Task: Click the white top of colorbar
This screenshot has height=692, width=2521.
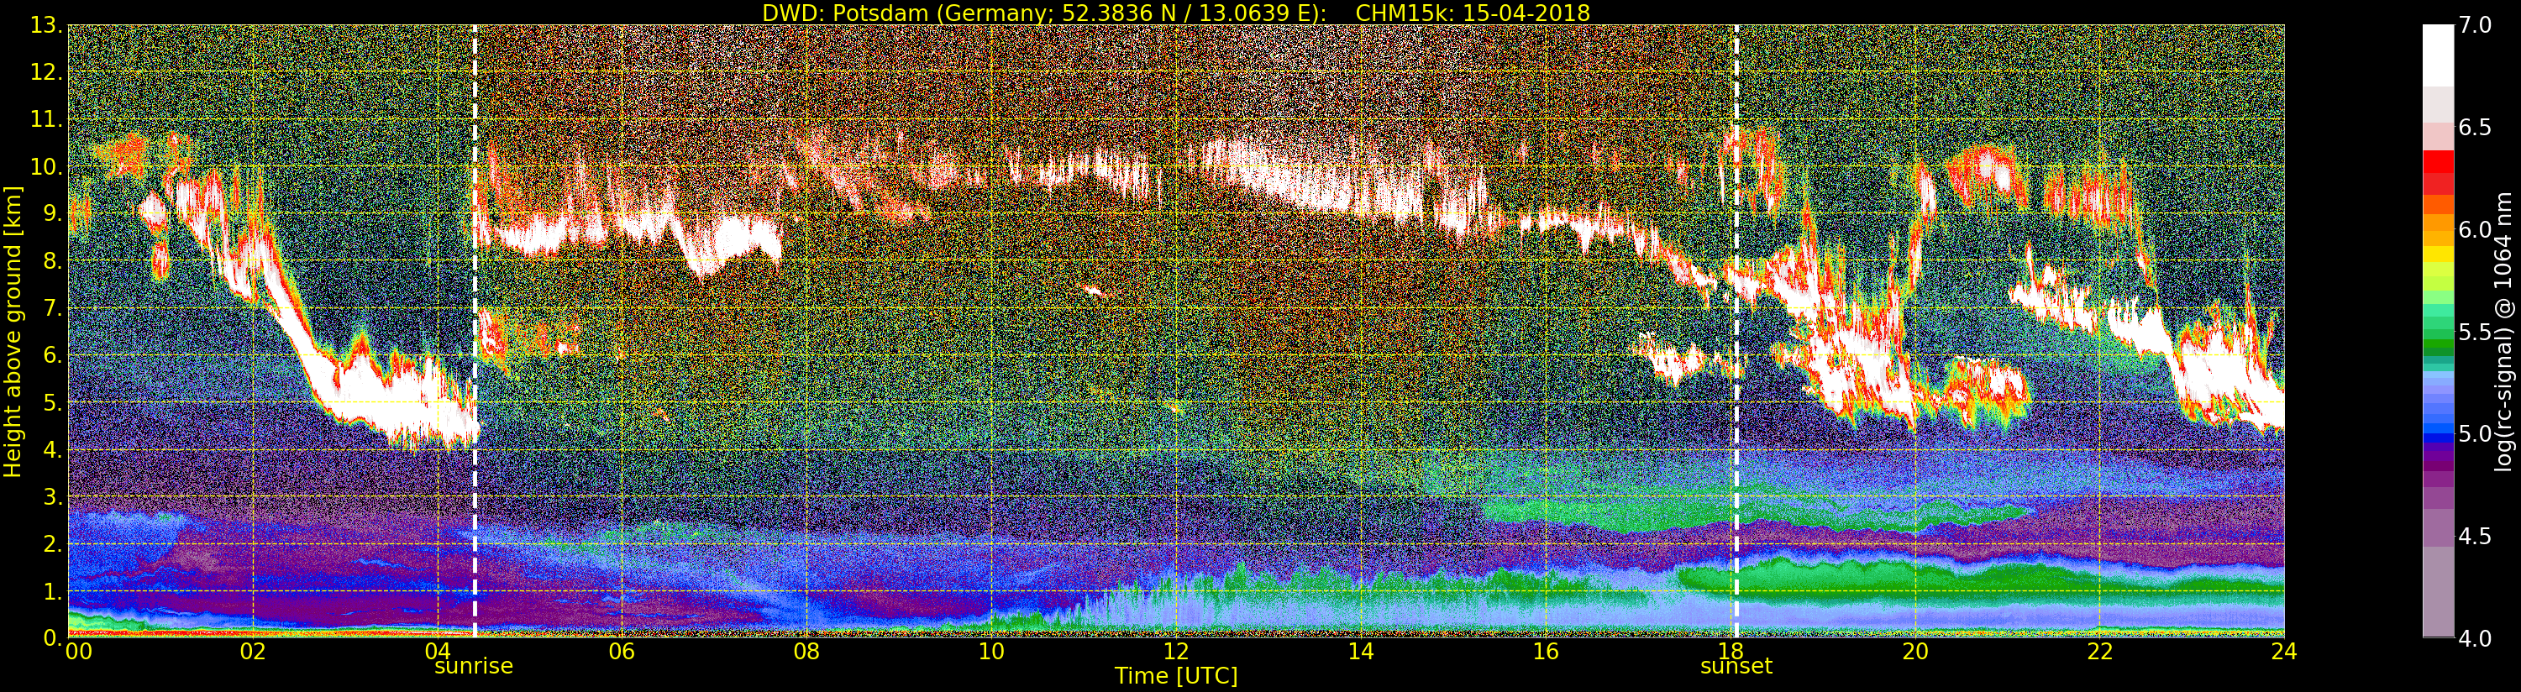Action: 2438,55
